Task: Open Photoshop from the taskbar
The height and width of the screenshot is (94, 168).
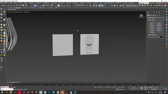Action: click(49, 92)
